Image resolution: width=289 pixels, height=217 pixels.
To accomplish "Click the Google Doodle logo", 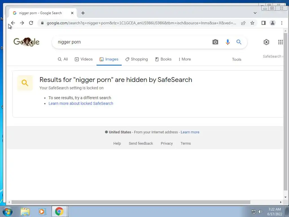I will point(26,42).
